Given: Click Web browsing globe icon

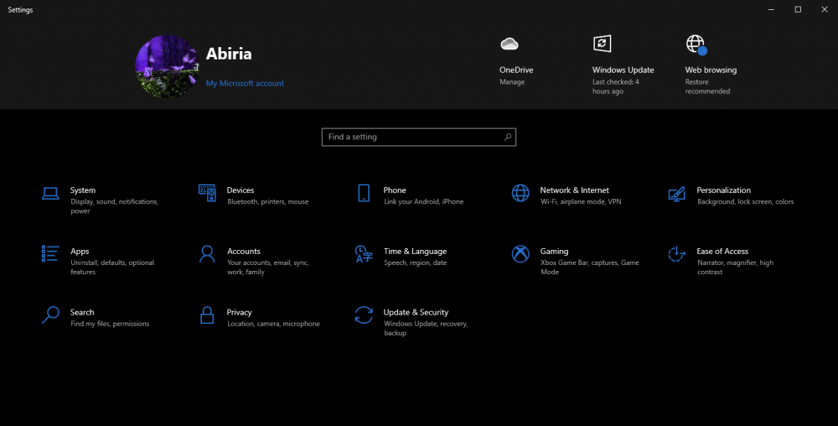Looking at the screenshot, I should tap(696, 45).
